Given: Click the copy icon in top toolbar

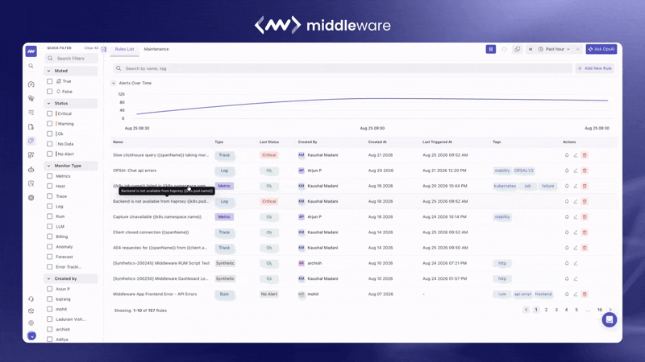Looking at the screenshot, I should (x=518, y=49).
